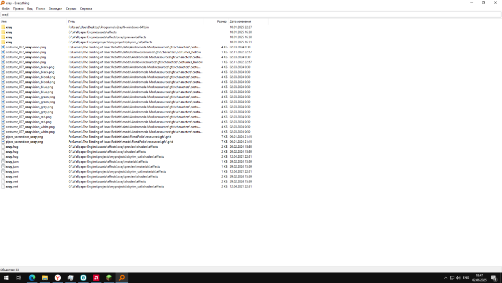Open the Справка menu
Viewport: 502px width, 283px height.
[x=86, y=9]
